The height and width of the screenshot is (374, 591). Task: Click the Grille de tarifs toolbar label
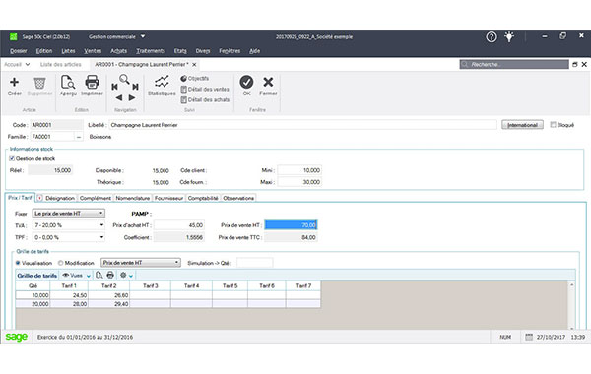point(37,276)
